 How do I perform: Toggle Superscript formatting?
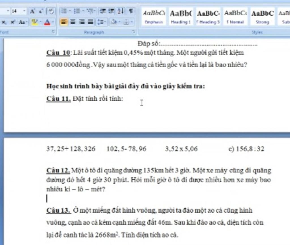click(x=12, y=22)
